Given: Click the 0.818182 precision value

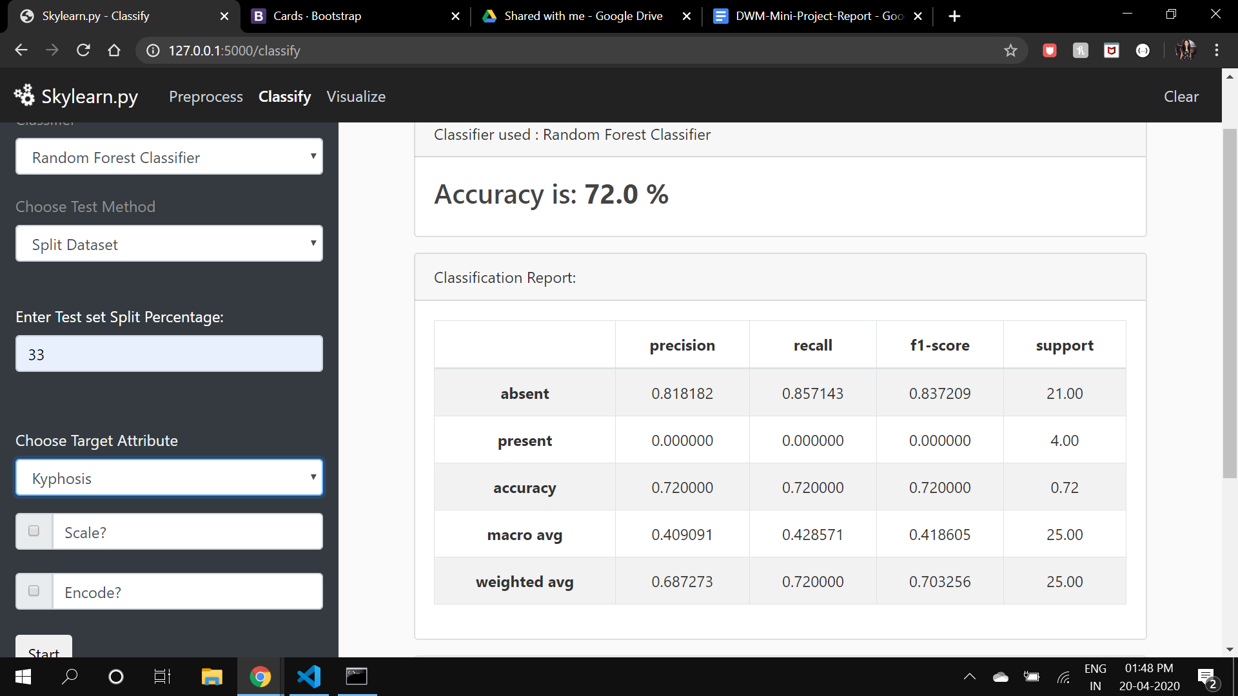Looking at the screenshot, I should click(x=682, y=394).
